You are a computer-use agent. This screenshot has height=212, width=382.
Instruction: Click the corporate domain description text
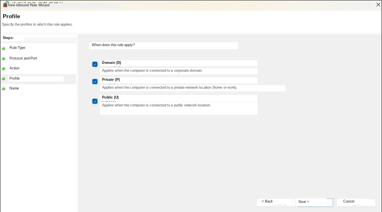(x=152, y=71)
